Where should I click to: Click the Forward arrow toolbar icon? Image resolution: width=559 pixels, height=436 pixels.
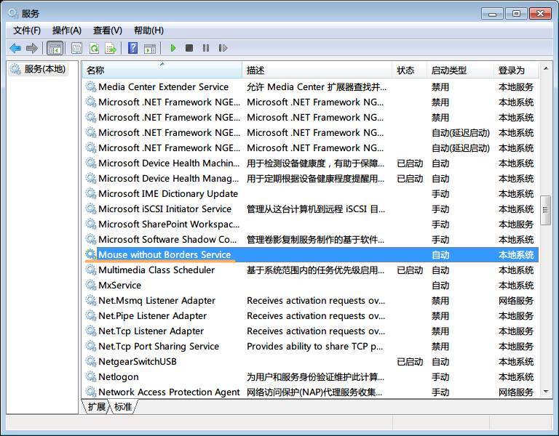[x=32, y=48]
